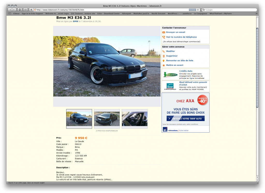Open the Le Conjugueur bookmark
The height and width of the screenshot is (193, 265).
[x=201, y=13]
